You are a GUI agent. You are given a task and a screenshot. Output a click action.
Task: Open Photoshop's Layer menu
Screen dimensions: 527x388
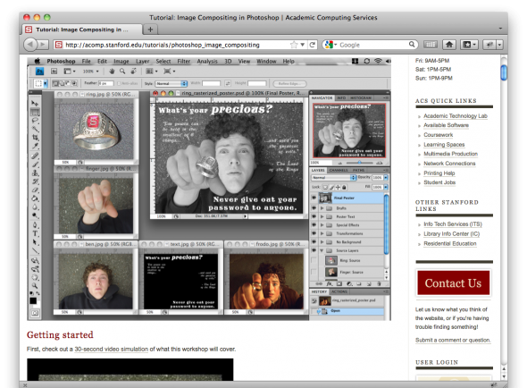143,61
